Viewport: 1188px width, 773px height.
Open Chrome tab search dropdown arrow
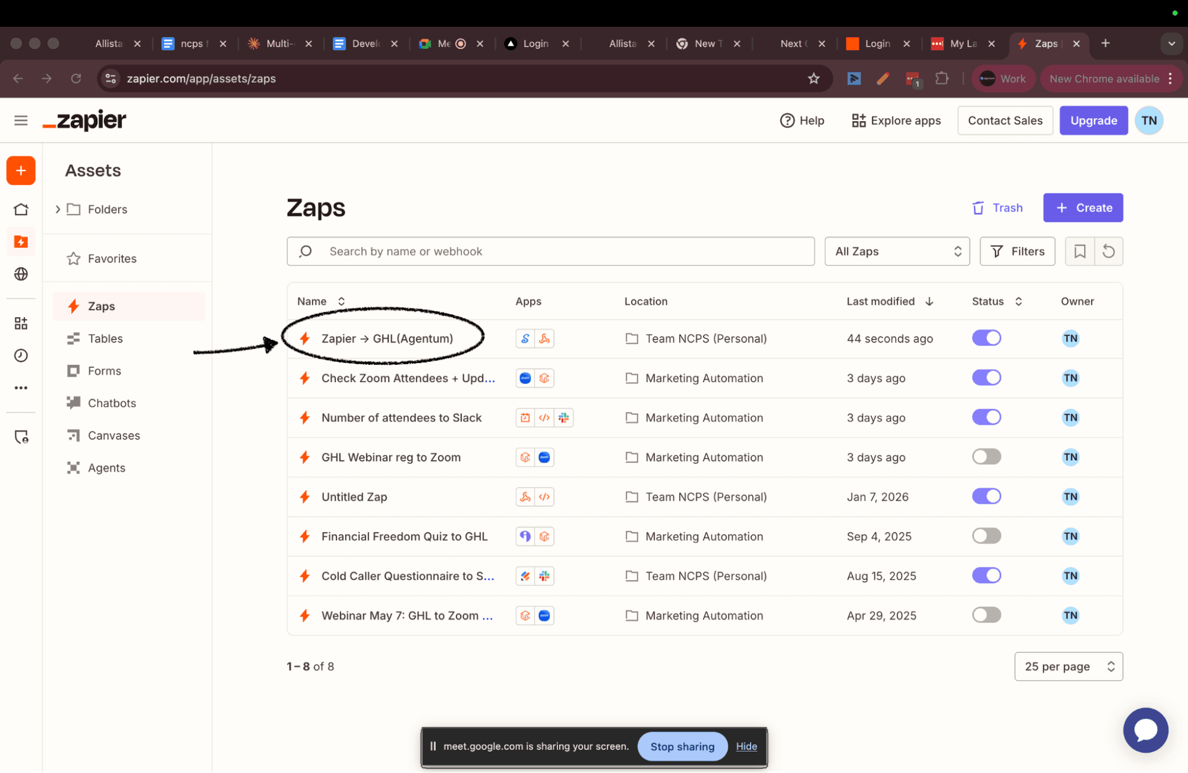tap(1171, 44)
